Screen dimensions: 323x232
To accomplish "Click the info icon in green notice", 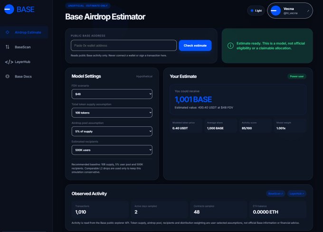I will point(230,46).
